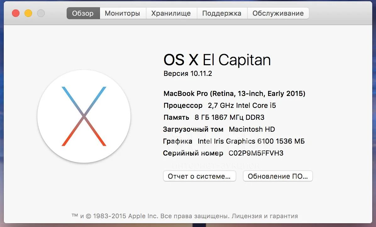Click the grayed-out zoom window button

[41, 13]
